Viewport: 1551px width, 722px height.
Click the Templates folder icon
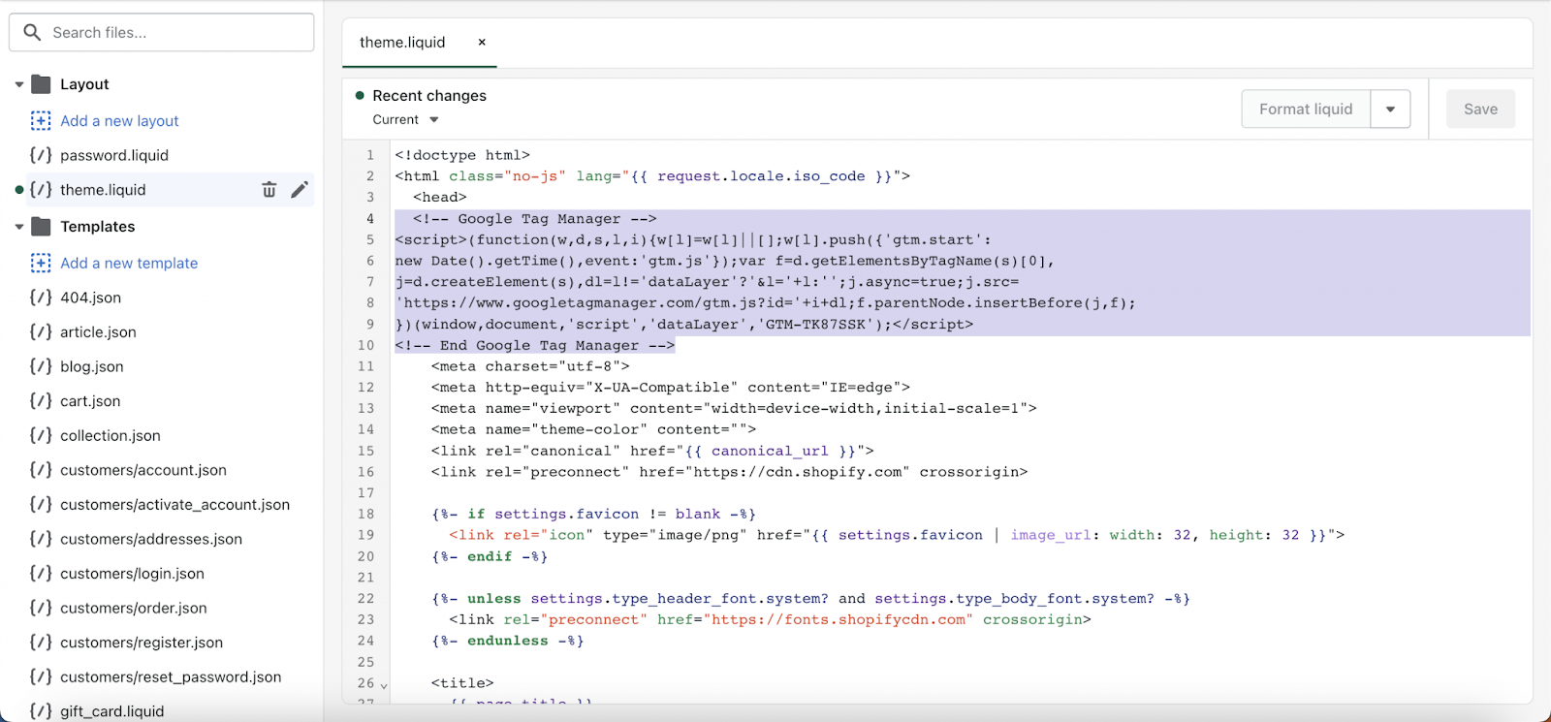point(41,227)
